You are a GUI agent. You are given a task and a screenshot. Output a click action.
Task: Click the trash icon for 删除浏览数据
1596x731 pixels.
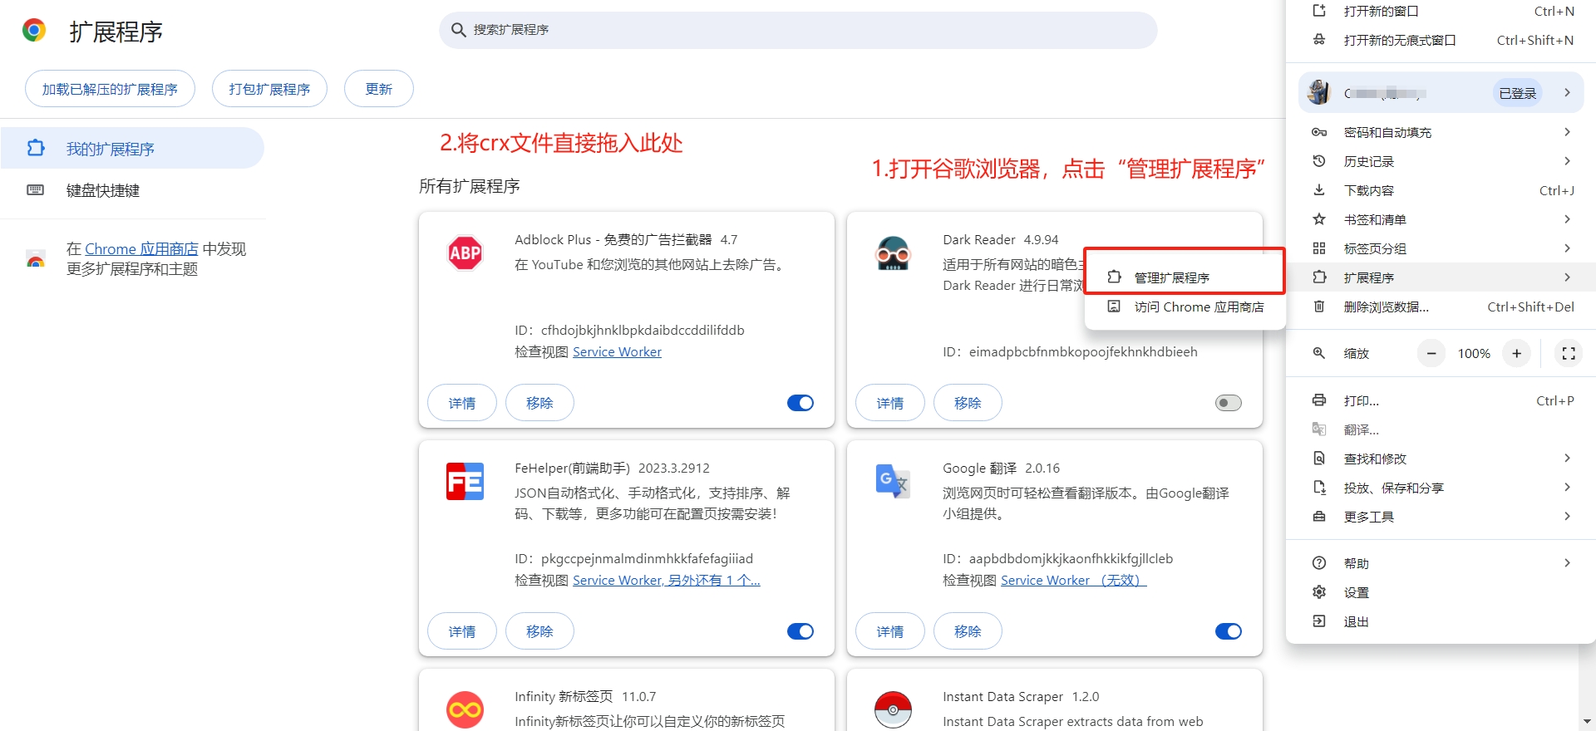1319,307
